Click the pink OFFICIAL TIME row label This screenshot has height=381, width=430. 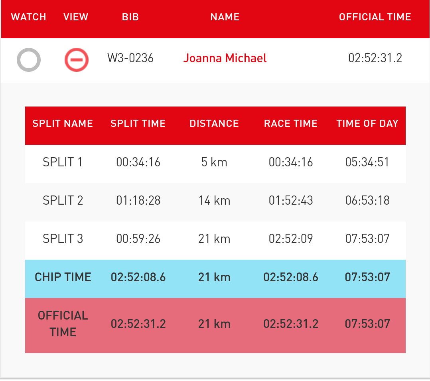pyautogui.click(x=63, y=324)
